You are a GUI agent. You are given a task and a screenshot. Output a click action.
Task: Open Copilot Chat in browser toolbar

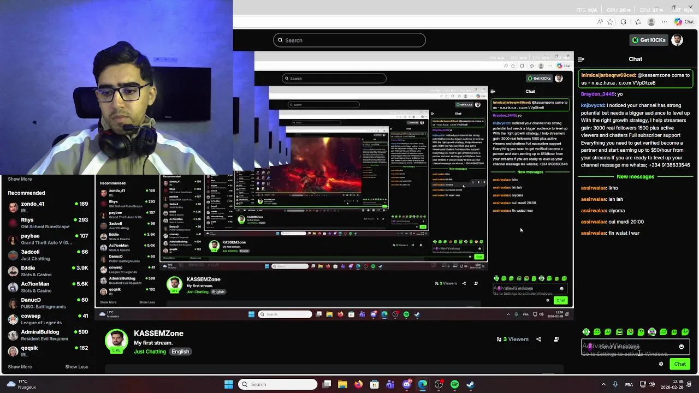[x=685, y=22]
